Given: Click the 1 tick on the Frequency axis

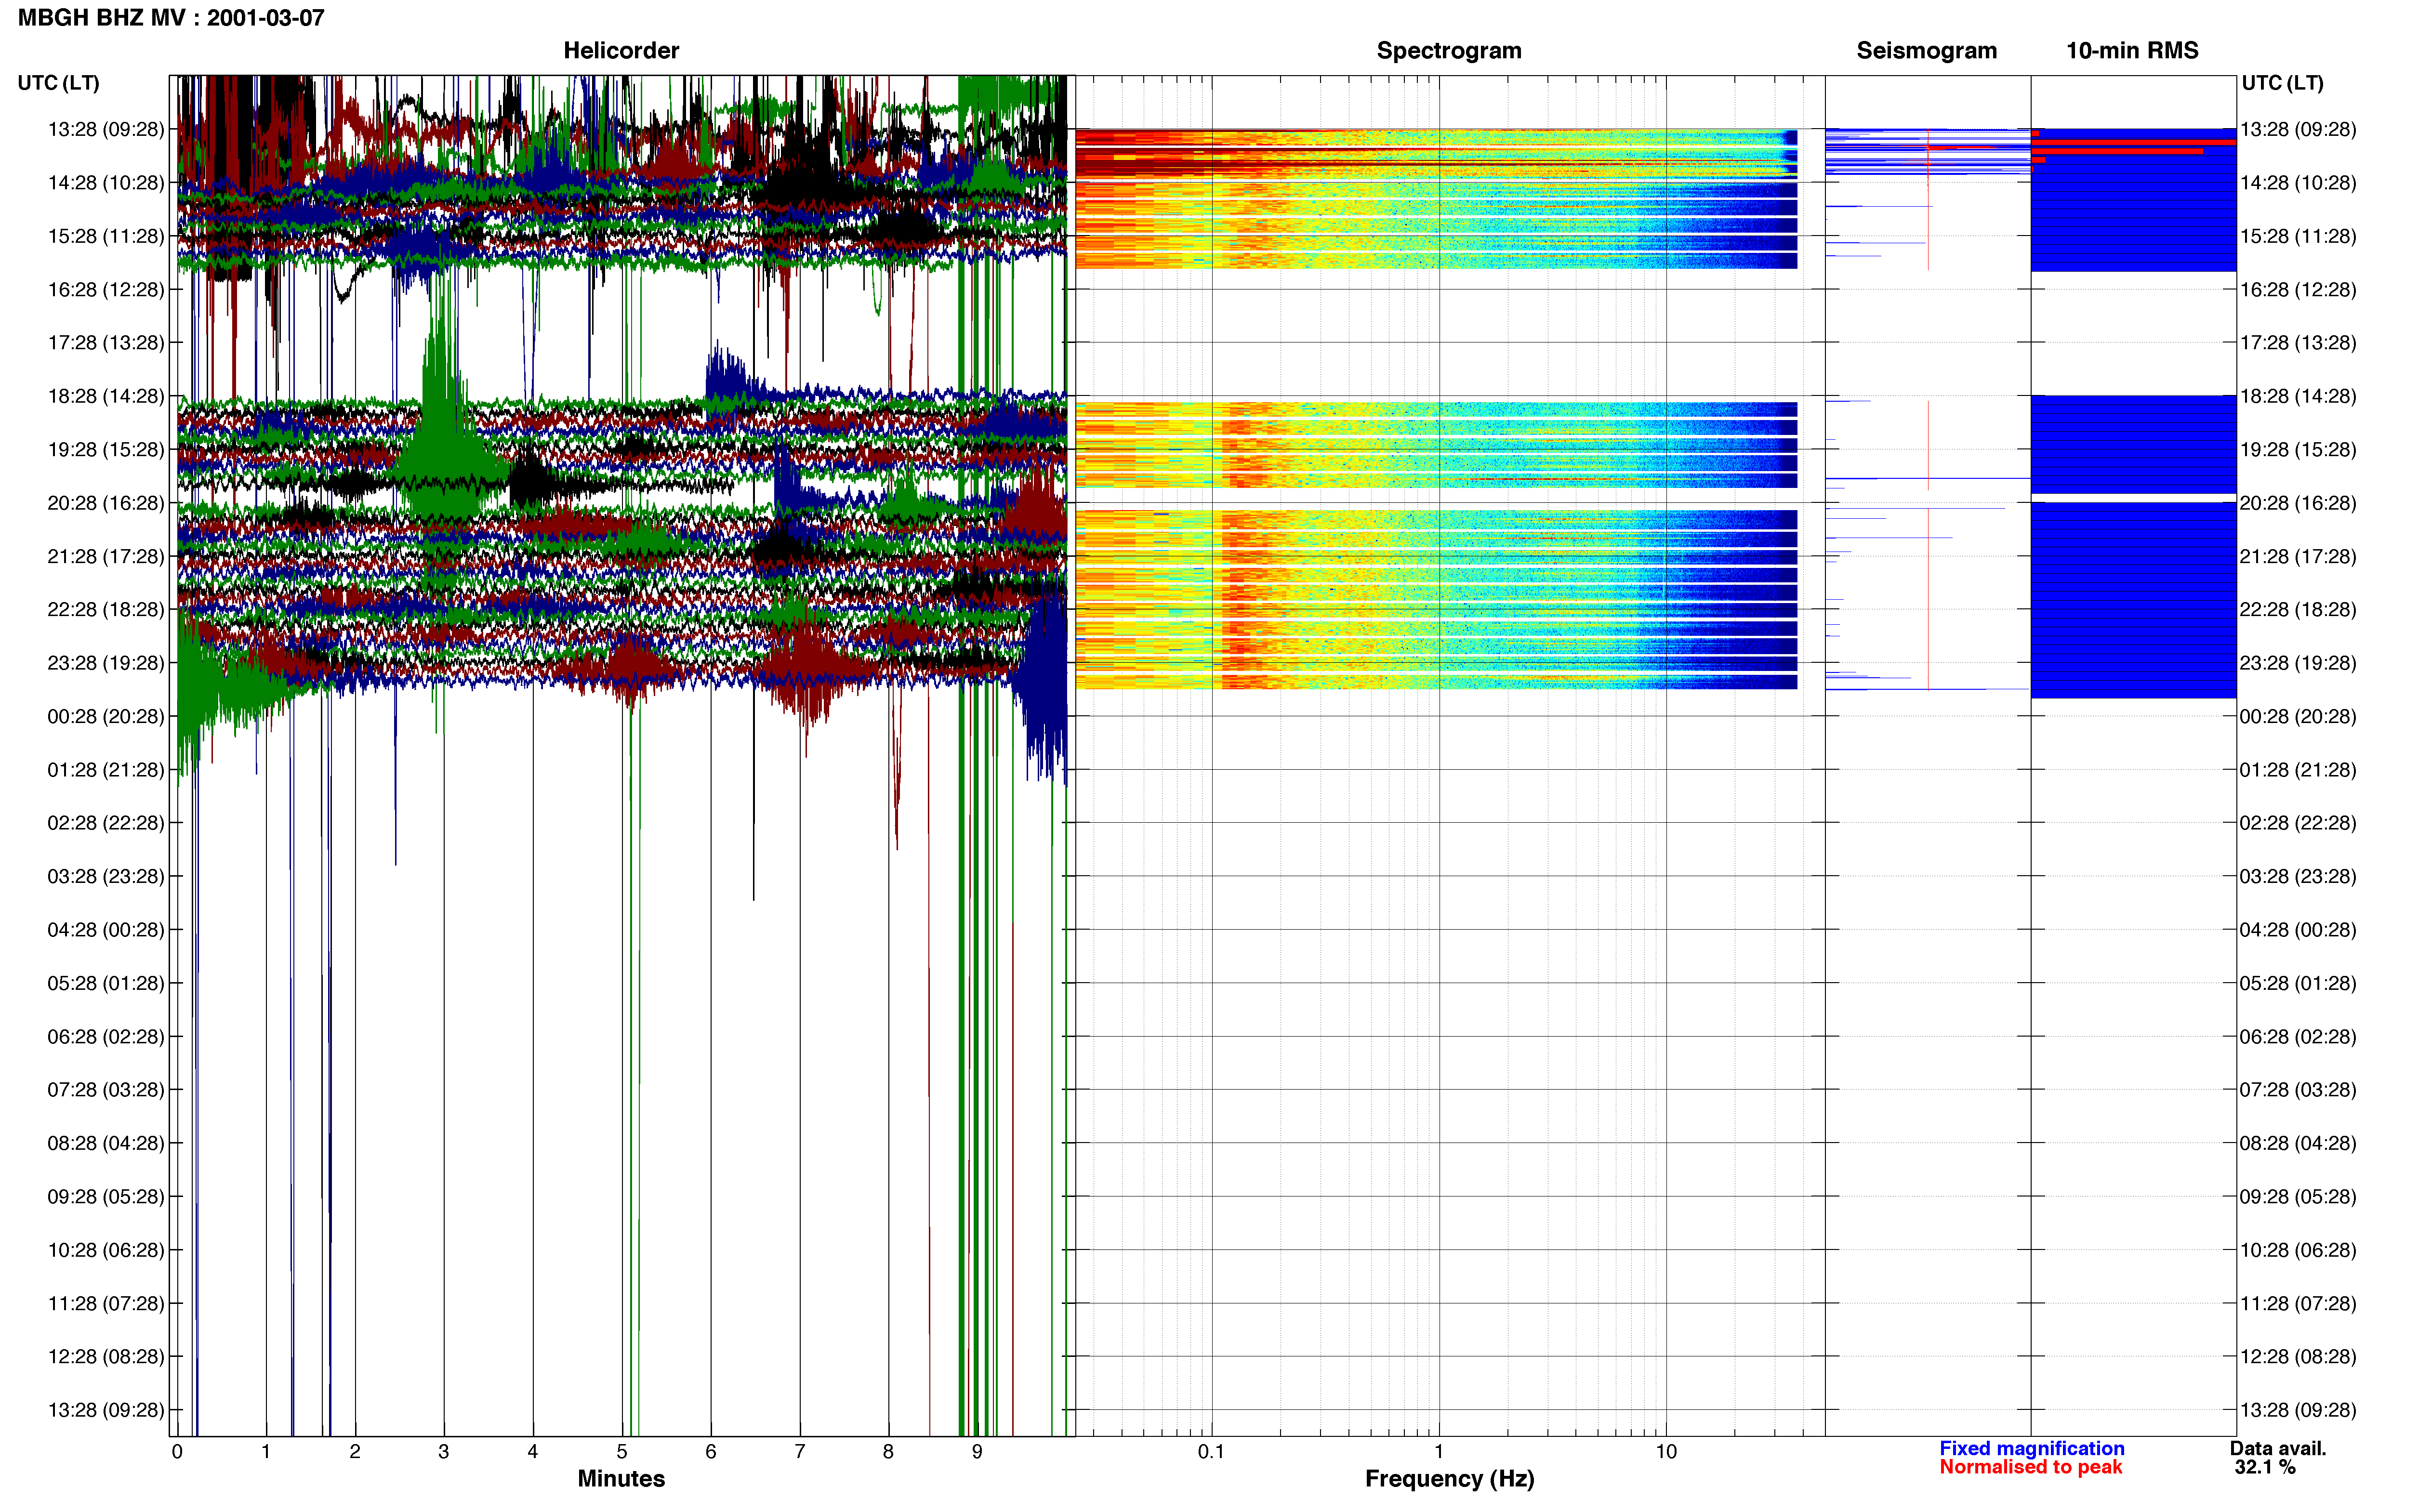Looking at the screenshot, I should click(1439, 1452).
